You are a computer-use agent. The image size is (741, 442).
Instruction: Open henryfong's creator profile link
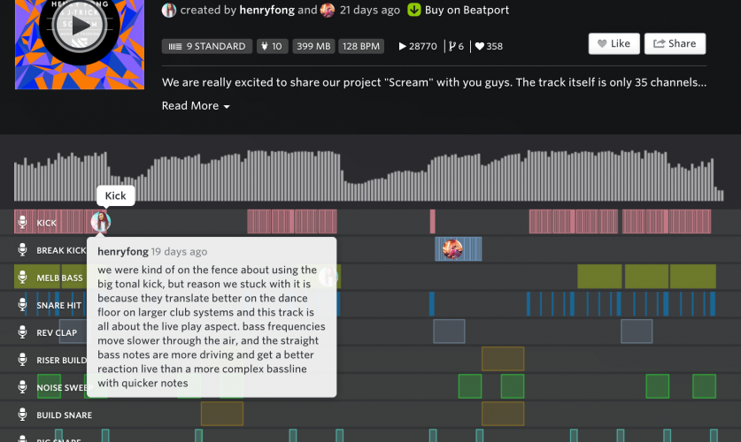point(266,11)
